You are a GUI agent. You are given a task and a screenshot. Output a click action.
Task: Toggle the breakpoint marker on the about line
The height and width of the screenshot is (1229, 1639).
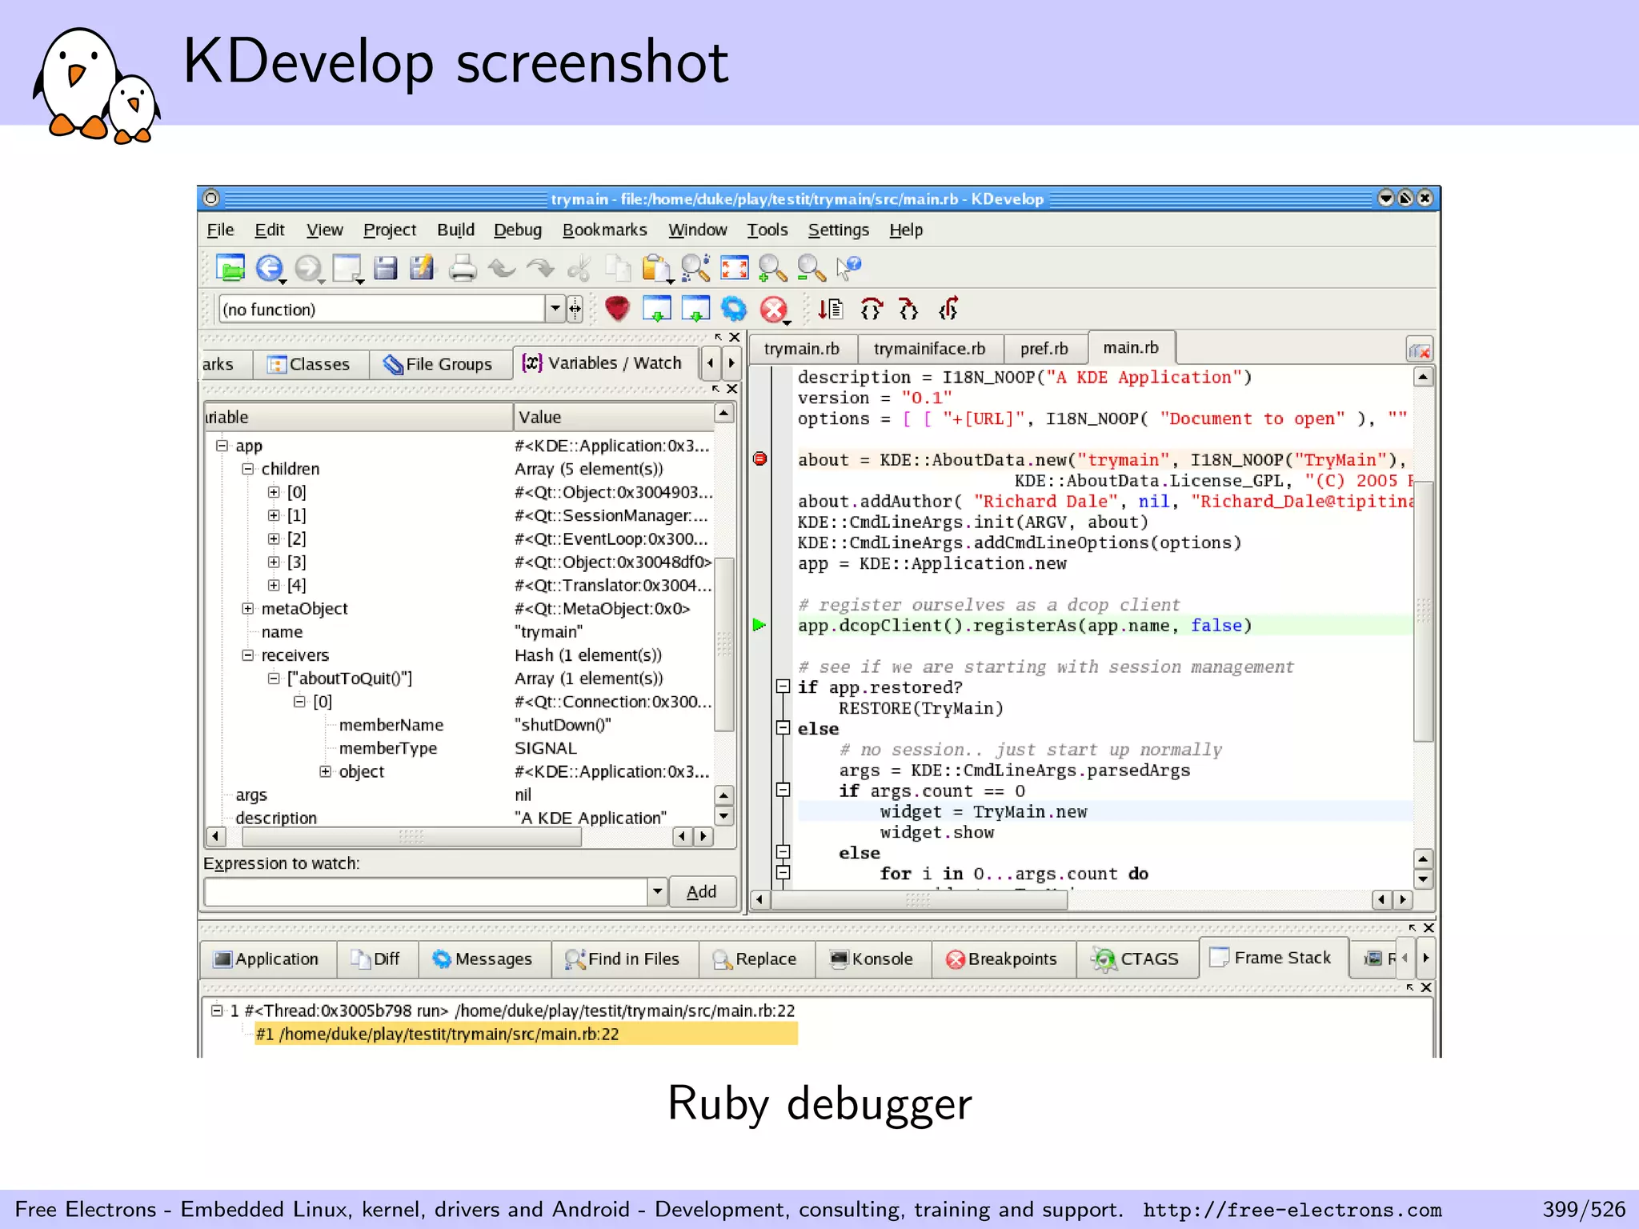tap(760, 458)
